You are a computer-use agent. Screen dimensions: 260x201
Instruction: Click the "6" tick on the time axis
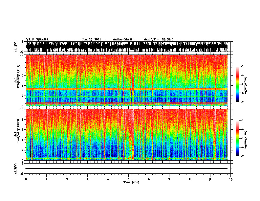tap(149, 179)
